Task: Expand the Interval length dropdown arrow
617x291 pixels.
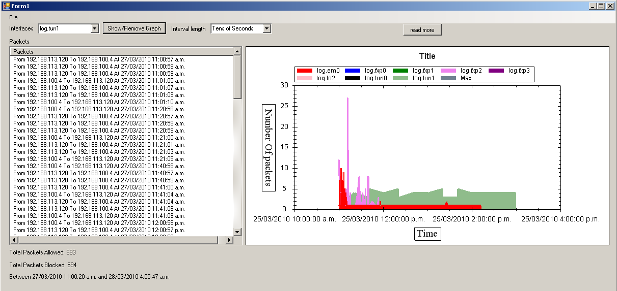Action: [266, 28]
